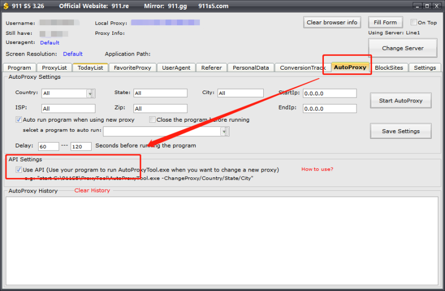Expand the Country dropdown
The width and height of the screenshot is (445, 291).
(x=90, y=93)
